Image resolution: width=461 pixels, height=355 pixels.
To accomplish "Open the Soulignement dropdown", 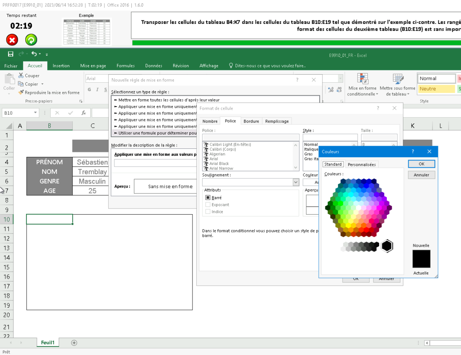I will (x=295, y=182).
